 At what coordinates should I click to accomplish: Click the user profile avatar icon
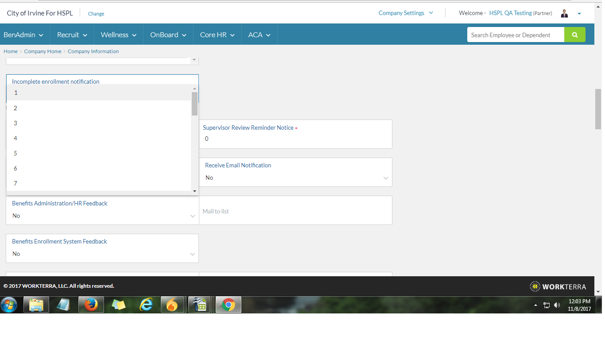coord(564,13)
